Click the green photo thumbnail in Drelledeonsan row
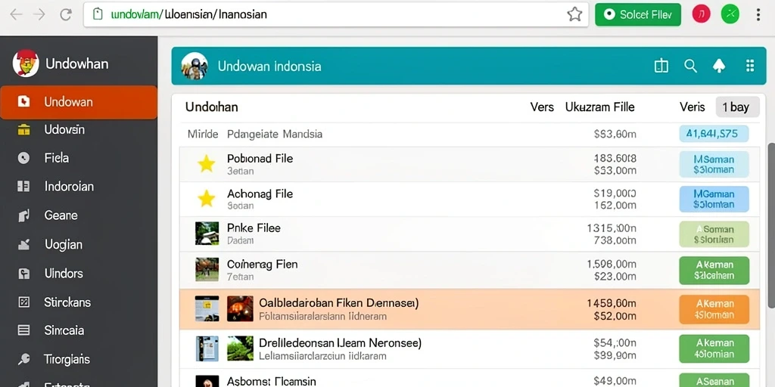The height and width of the screenshot is (387, 775). tap(240, 348)
